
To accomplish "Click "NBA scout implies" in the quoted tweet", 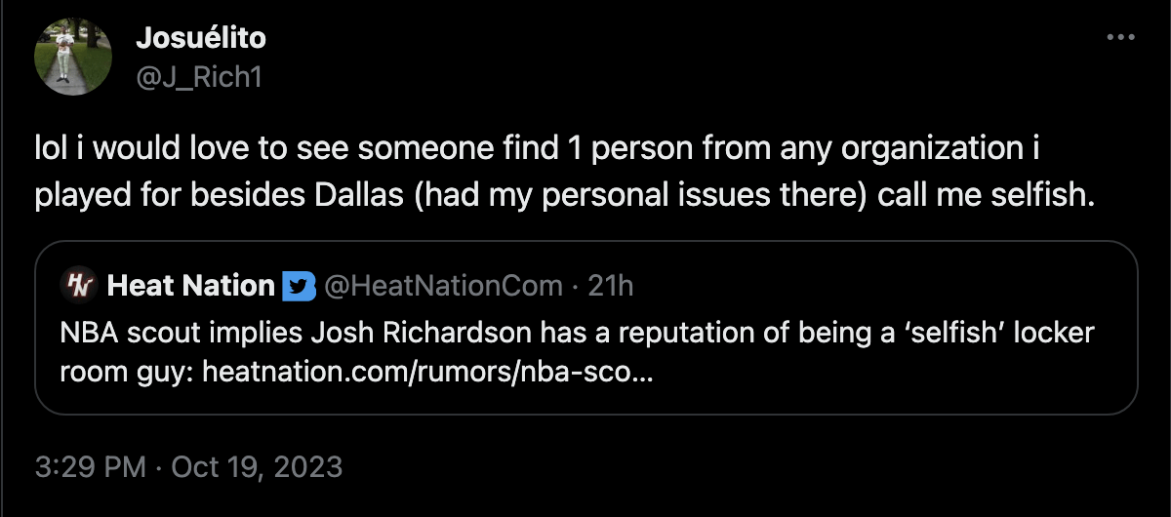I will (160, 334).
